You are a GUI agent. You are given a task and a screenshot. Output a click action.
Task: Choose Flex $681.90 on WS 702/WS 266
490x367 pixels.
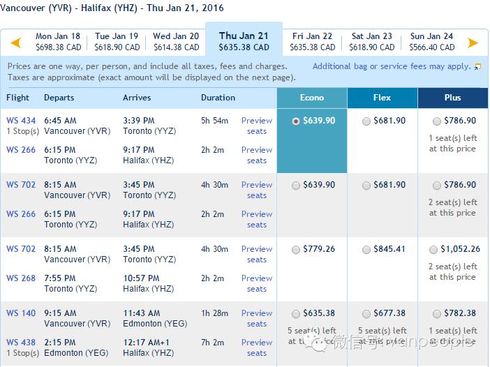[366, 186]
